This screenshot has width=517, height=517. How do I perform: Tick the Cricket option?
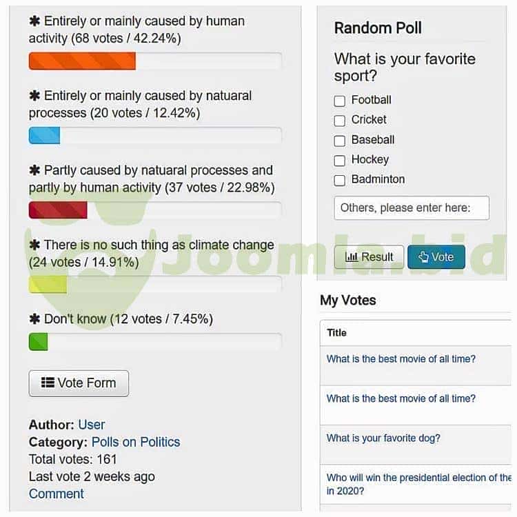pyautogui.click(x=339, y=121)
